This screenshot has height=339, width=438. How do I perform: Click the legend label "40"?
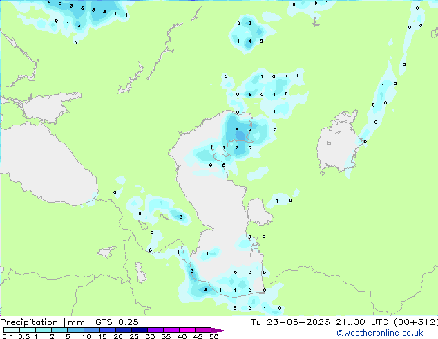tap(182, 336)
